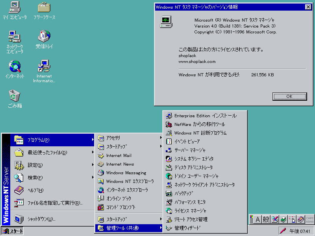Click OK in the Task Manager version dialog

pyautogui.click(x=289, y=96)
